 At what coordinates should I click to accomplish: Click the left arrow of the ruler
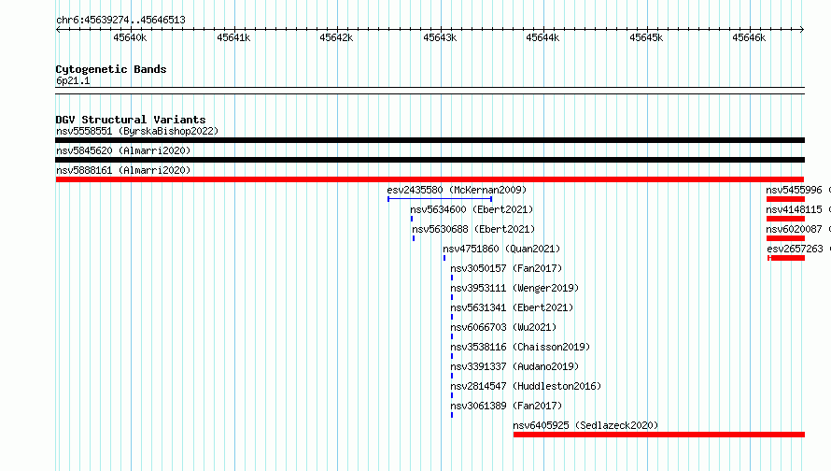pyautogui.click(x=58, y=29)
